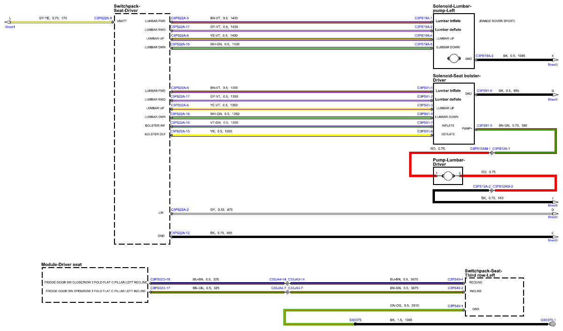
Task: Click wire spec BN-GN, 0.75, 390
Action: pyautogui.click(x=513, y=125)
